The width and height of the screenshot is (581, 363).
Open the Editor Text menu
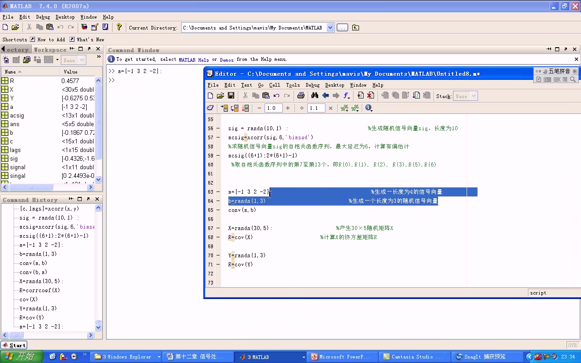click(x=246, y=85)
